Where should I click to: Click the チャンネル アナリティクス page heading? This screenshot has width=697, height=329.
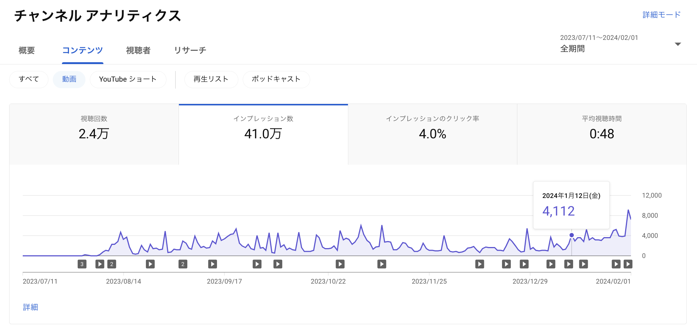(x=98, y=16)
